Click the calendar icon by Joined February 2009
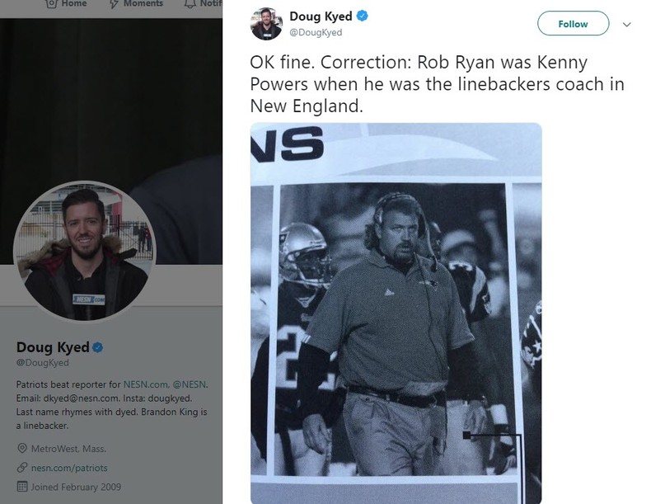The height and width of the screenshot is (504, 651). pyautogui.click(x=22, y=487)
